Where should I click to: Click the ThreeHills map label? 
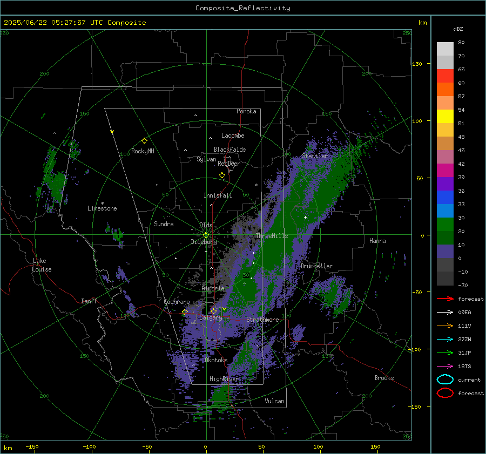pos(272,236)
